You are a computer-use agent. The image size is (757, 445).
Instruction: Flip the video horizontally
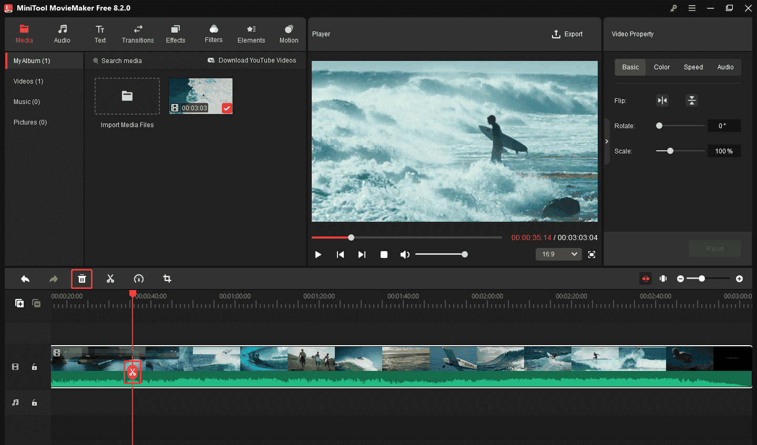(662, 100)
